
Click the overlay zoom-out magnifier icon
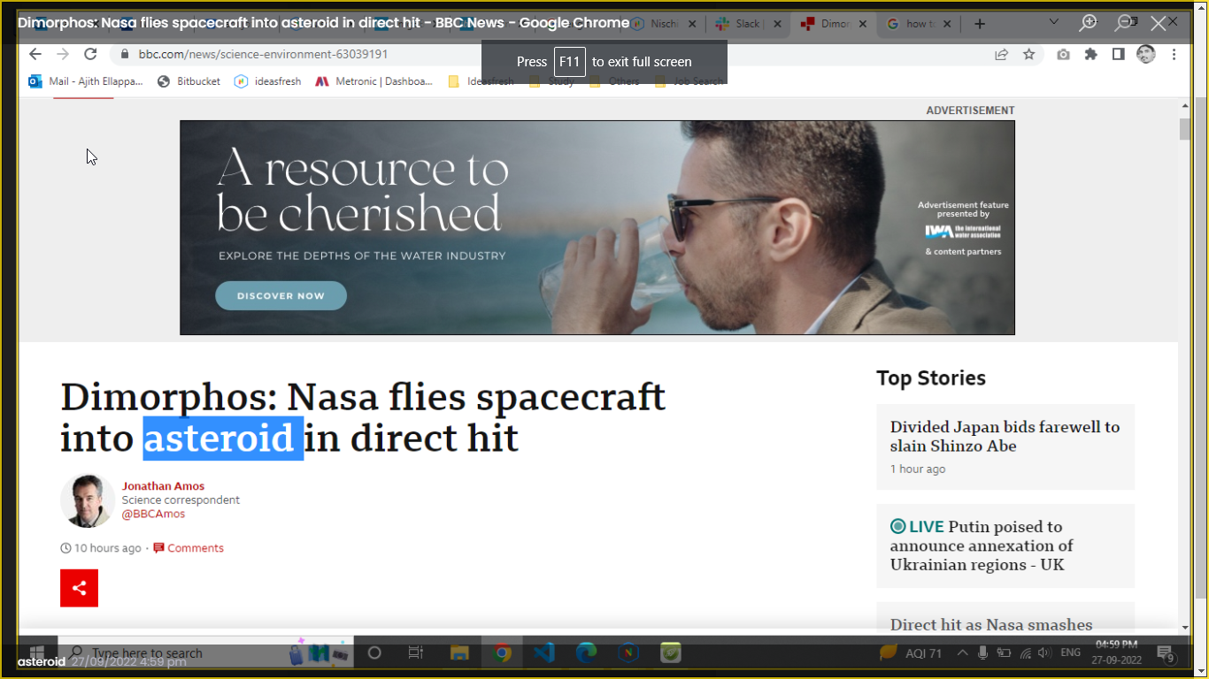[x=1123, y=23]
